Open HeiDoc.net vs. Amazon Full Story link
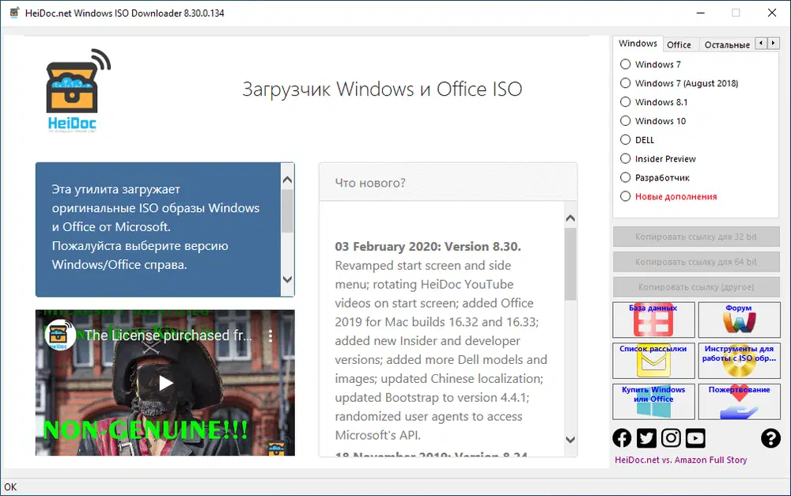Screen dimensions: 791x496 (x=680, y=460)
